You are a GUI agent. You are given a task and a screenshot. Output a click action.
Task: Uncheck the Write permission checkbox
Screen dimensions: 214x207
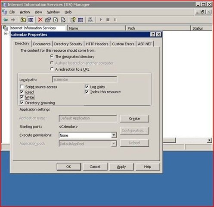22,97
